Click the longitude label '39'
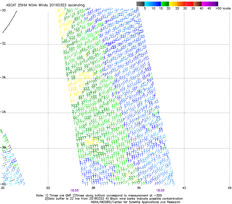232x204 pixels. 139,188
